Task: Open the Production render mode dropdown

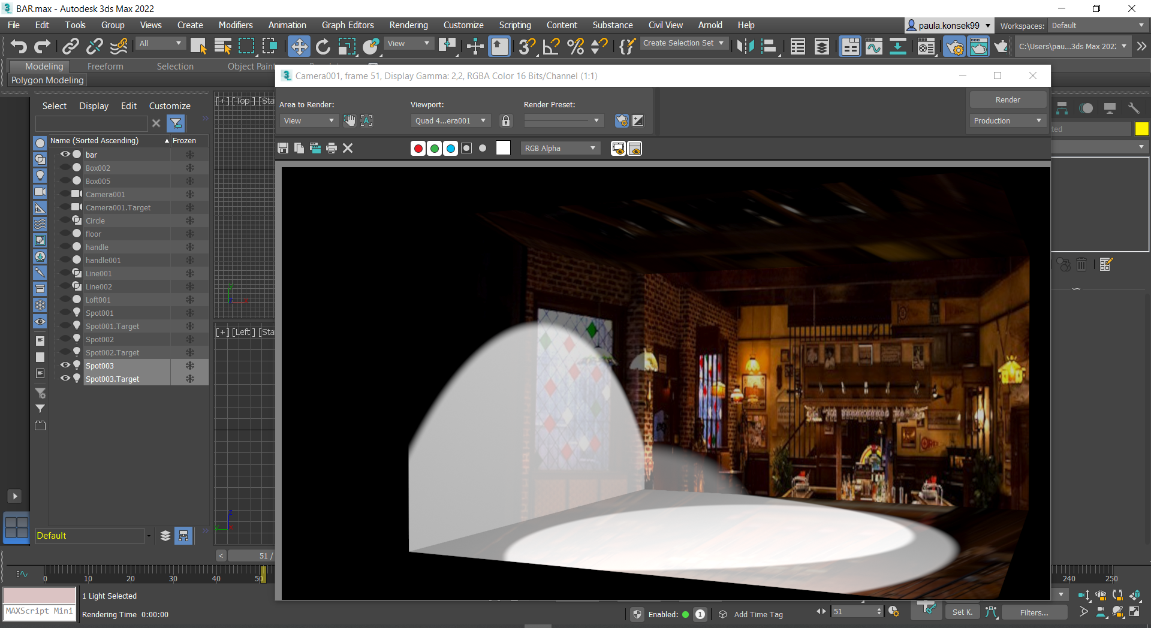Action: pyautogui.click(x=1008, y=120)
